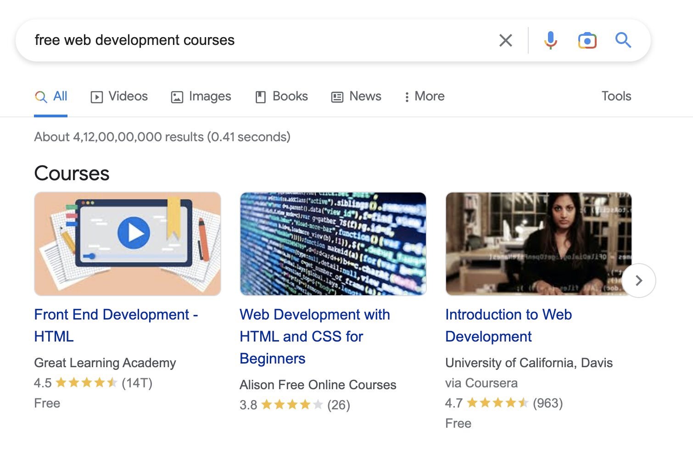Click the results count text
The width and height of the screenshot is (693, 474).
coord(162,137)
